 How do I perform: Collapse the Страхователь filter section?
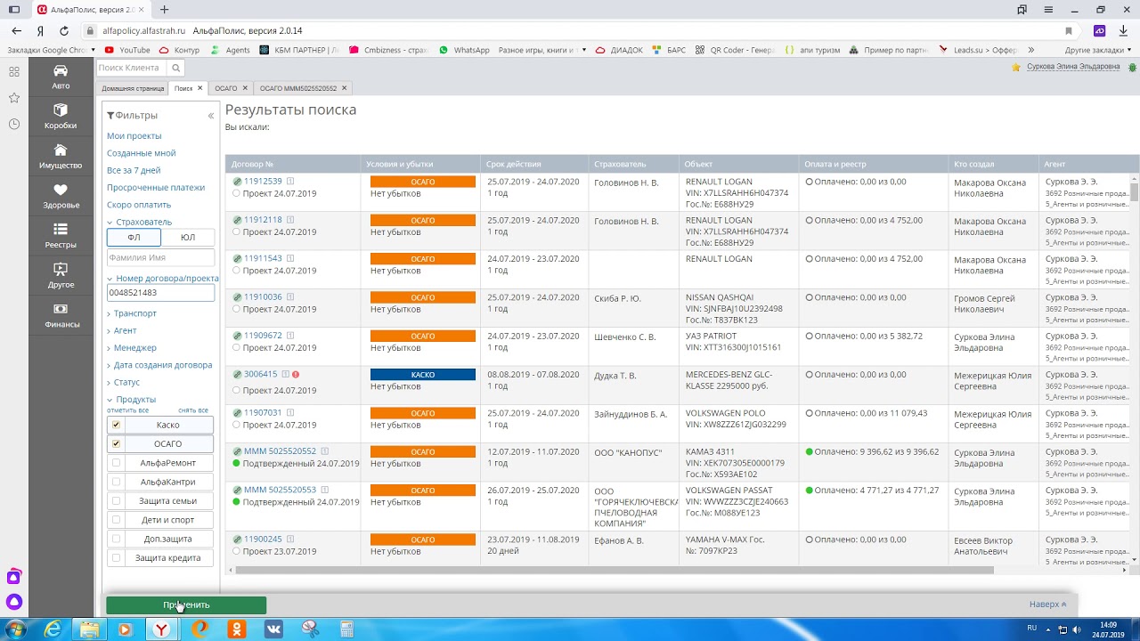[139, 222]
